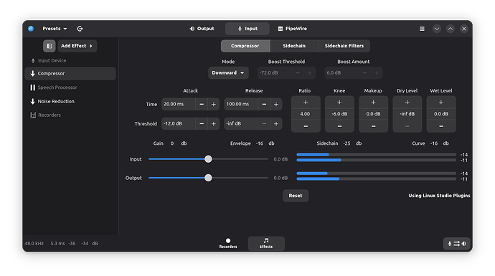This screenshot has height=276, width=495.
Task: Click the Speech Processor pause icon
Action: coord(32,87)
